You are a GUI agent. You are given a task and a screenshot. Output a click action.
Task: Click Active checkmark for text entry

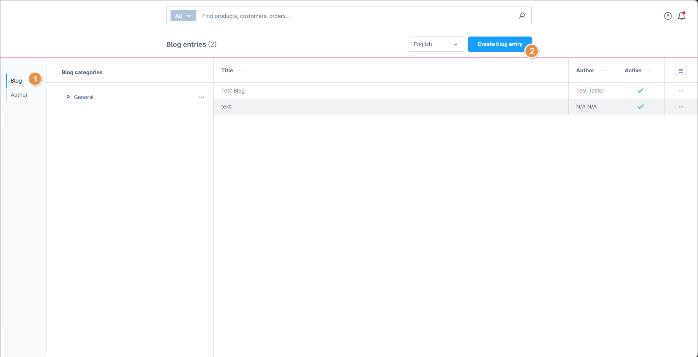click(641, 107)
